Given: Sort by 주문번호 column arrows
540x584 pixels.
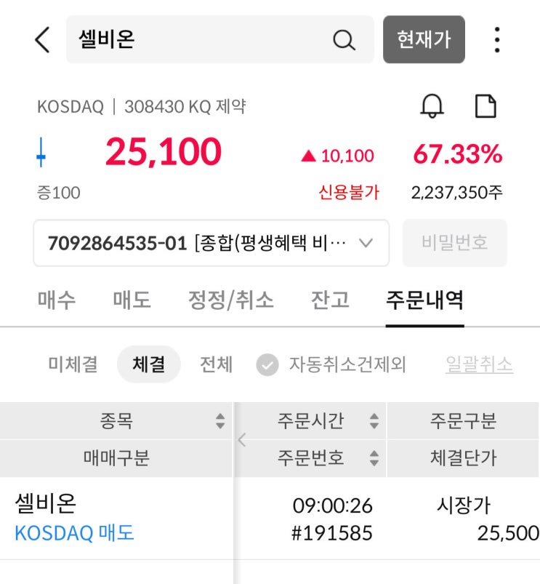Looking at the screenshot, I should click(x=374, y=458).
